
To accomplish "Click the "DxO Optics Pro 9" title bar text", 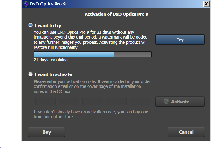I will 48,4.
